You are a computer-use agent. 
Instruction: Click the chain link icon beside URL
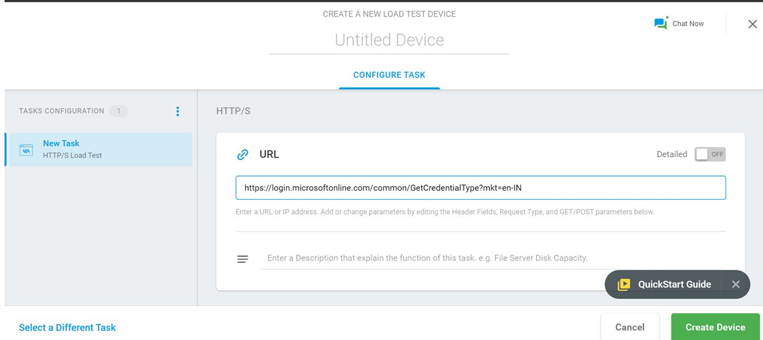click(243, 154)
